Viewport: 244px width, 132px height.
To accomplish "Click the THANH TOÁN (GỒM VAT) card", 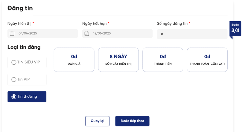I will click(x=207, y=60).
